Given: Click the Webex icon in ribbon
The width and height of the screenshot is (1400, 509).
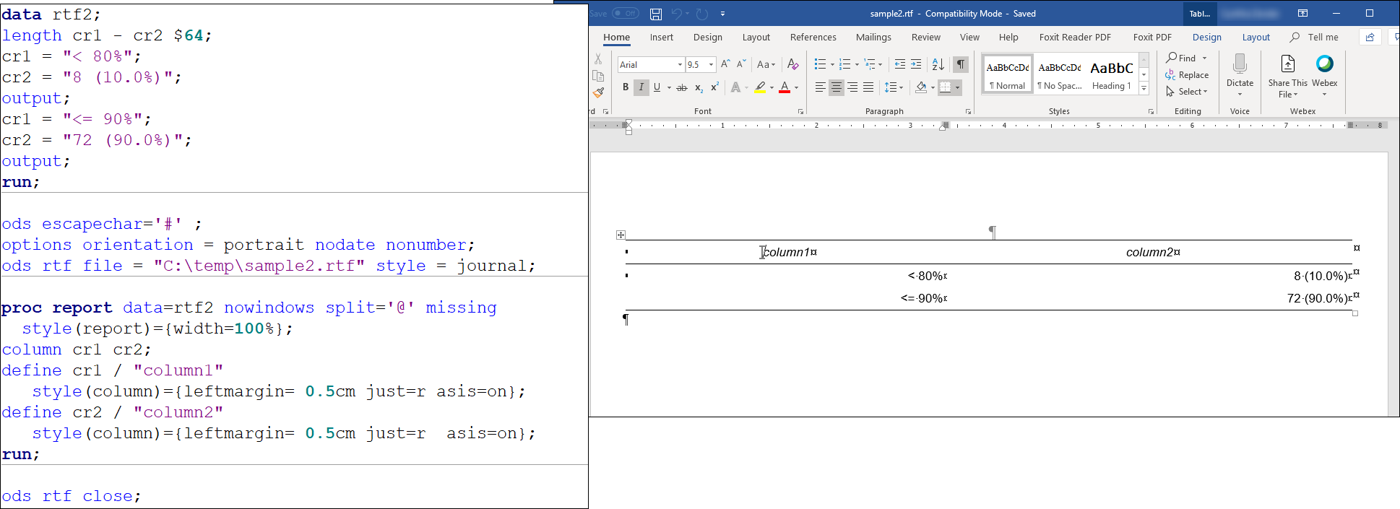Looking at the screenshot, I should coord(1324,64).
